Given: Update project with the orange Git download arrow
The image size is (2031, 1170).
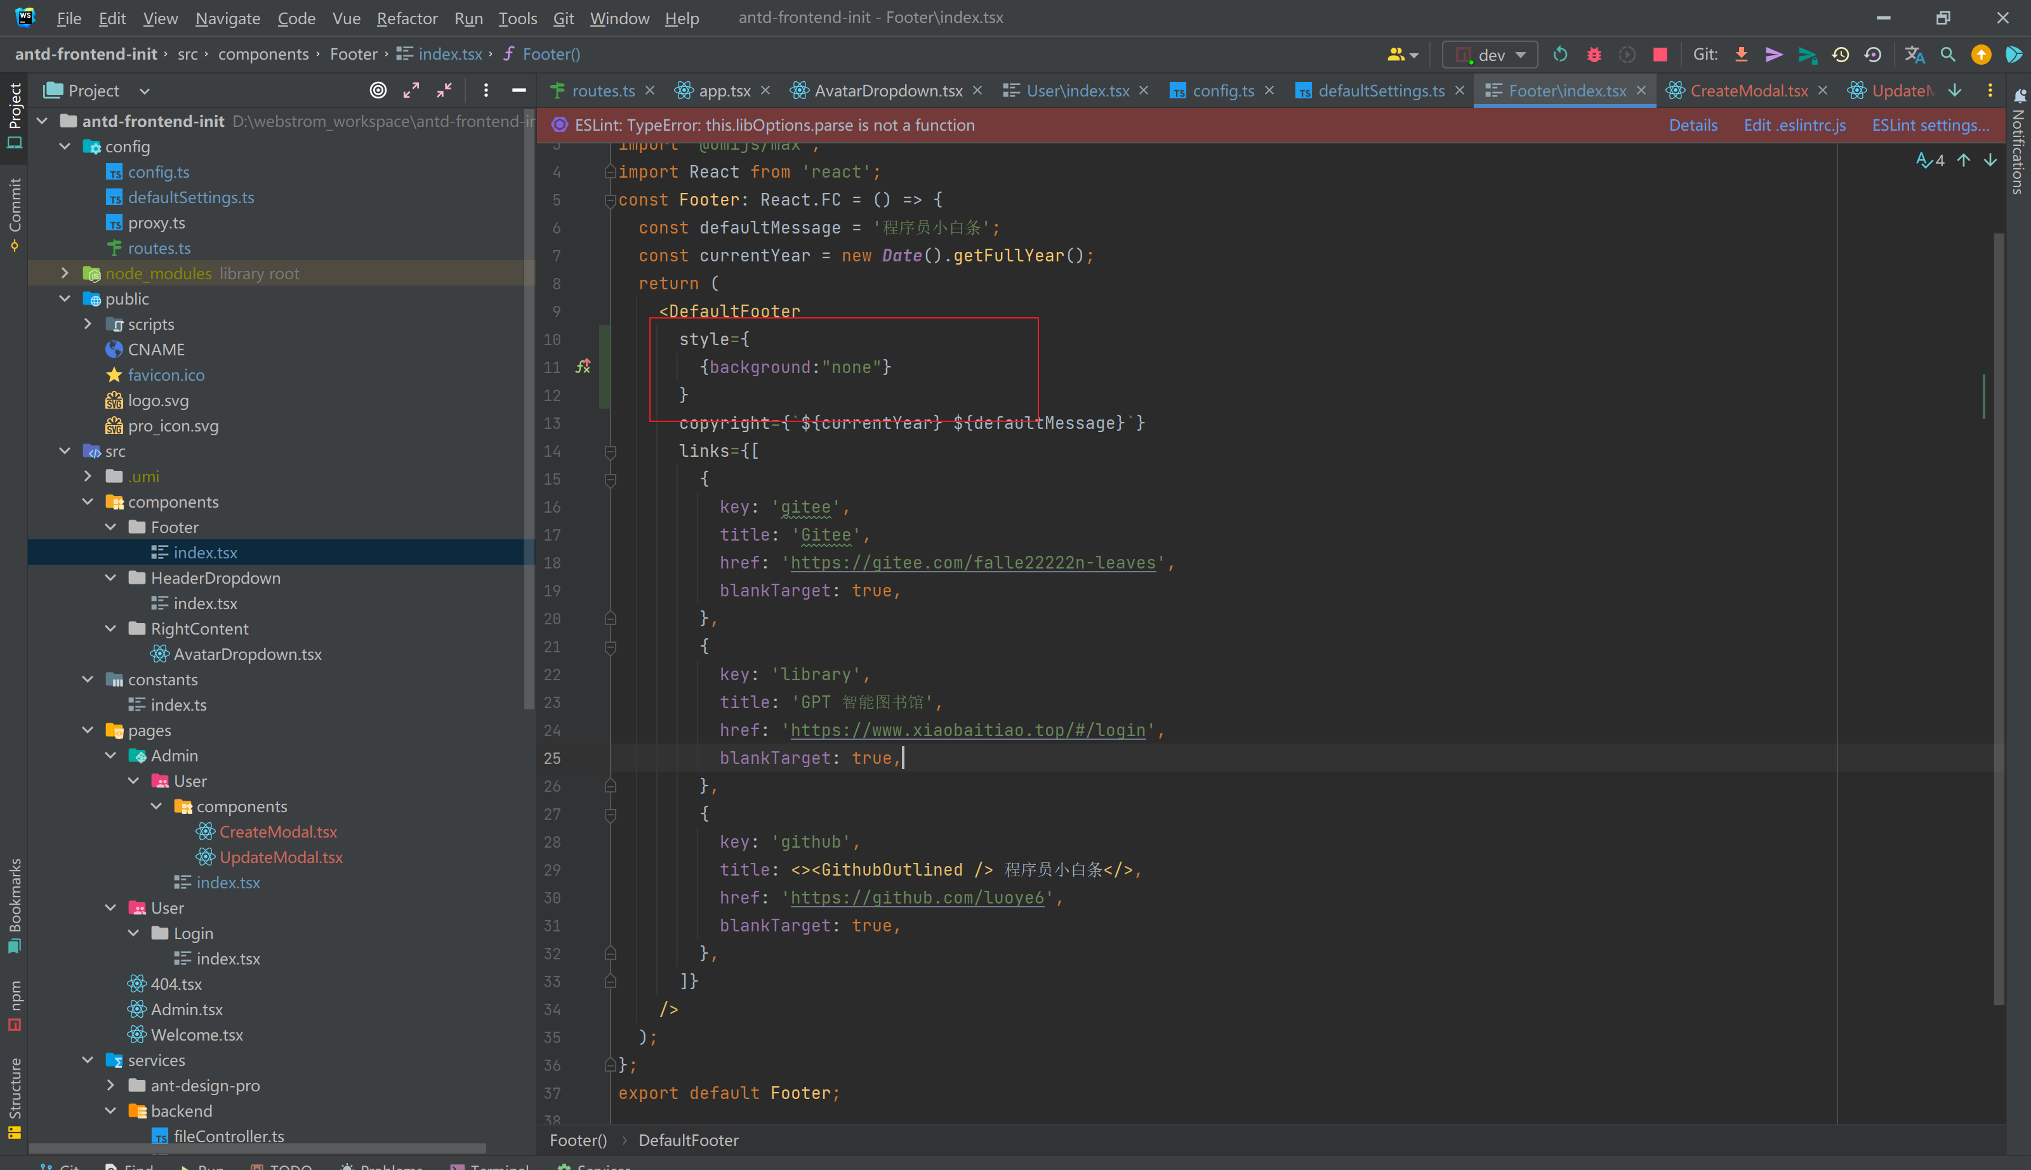Looking at the screenshot, I should pos(1741,55).
